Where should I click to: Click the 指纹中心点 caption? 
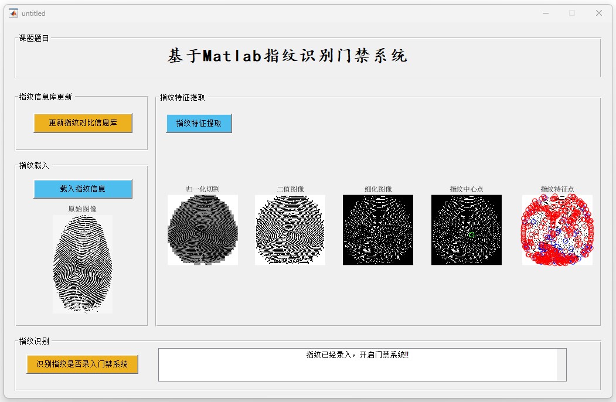pyautogui.click(x=467, y=189)
